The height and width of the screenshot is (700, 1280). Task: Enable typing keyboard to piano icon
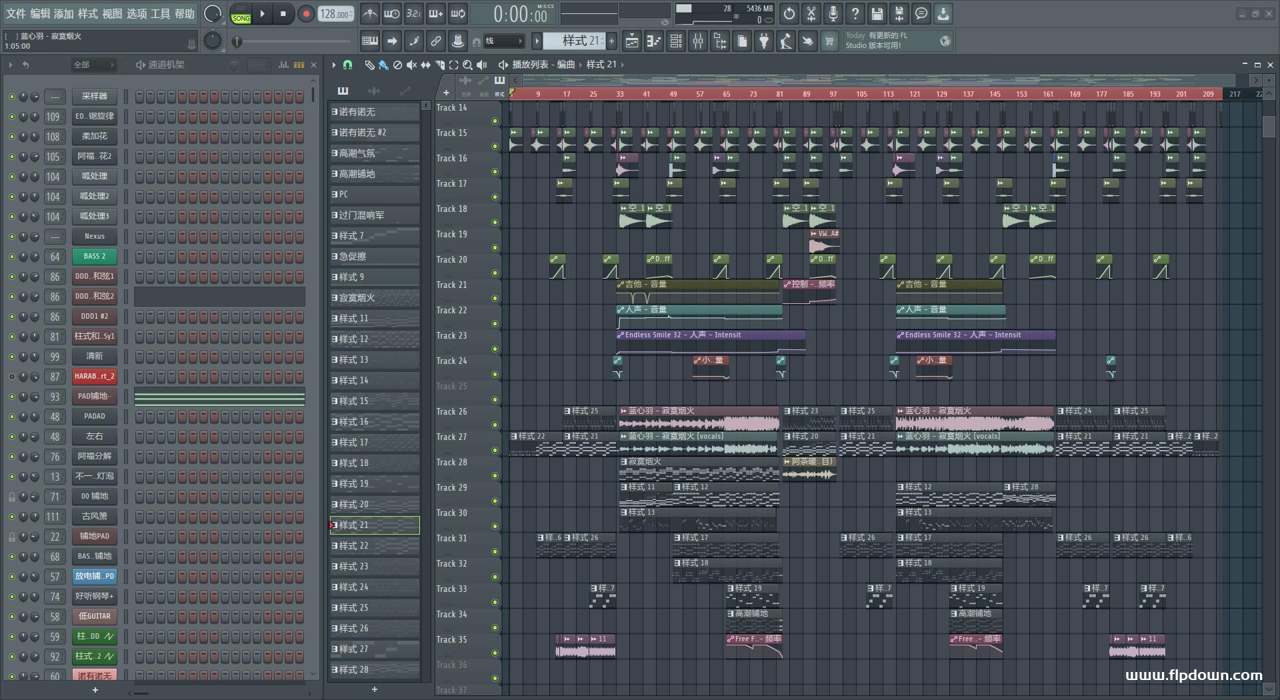tap(370, 41)
